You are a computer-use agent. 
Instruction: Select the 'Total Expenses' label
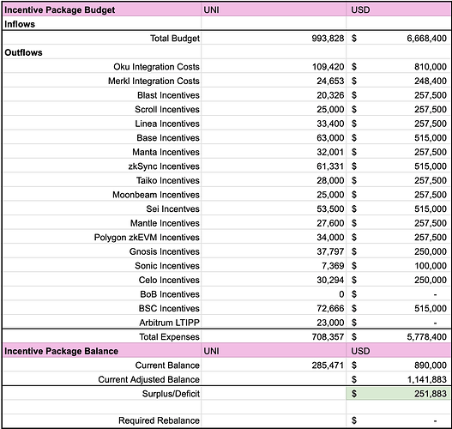pos(169,336)
